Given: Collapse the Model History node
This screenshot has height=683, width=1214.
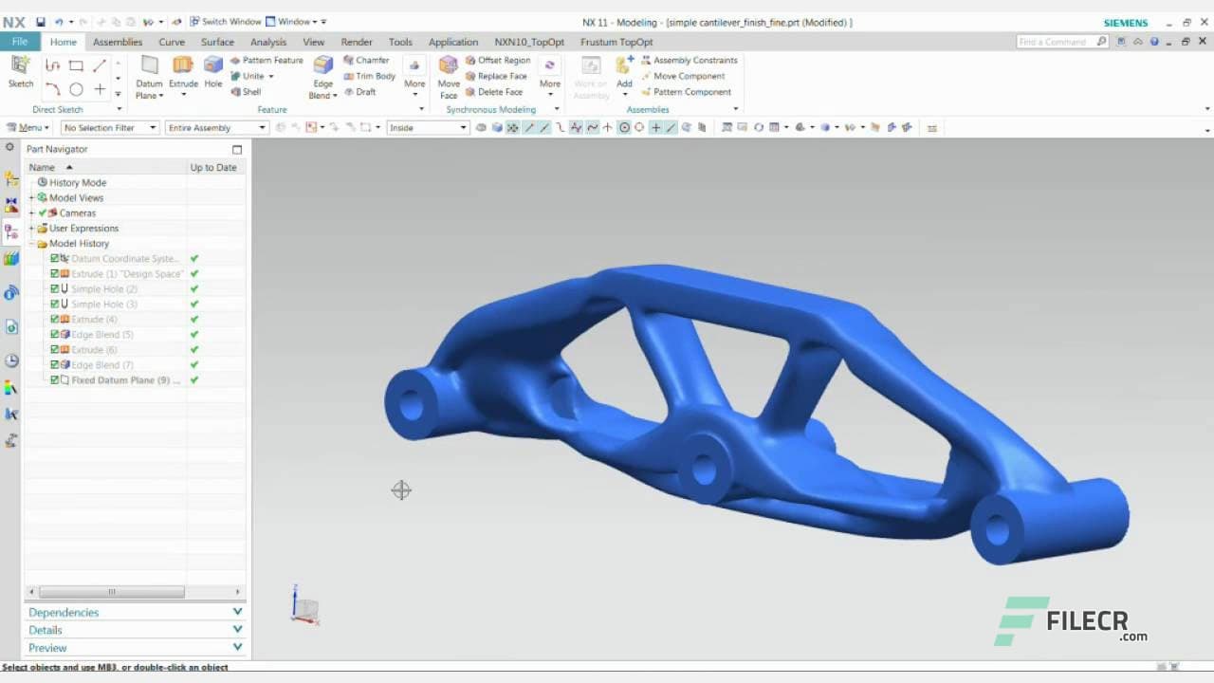Looking at the screenshot, I should (x=31, y=243).
